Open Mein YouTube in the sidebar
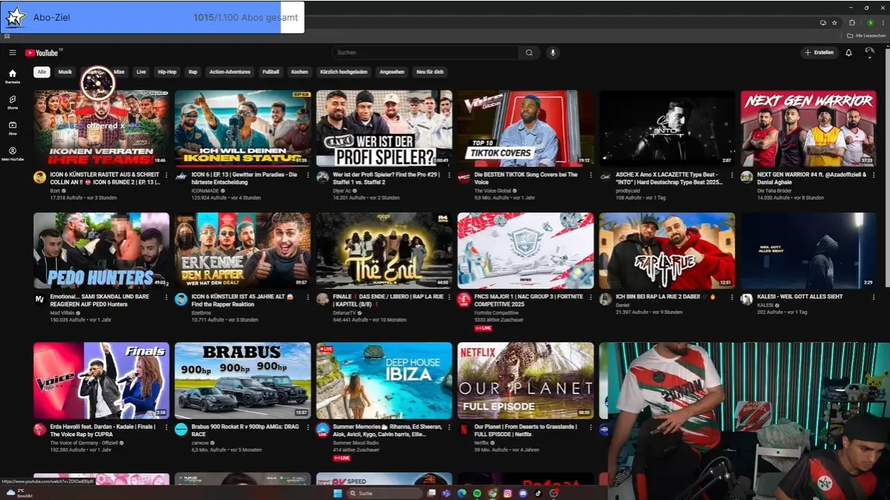Viewport: 890px width, 500px height. click(13, 154)
